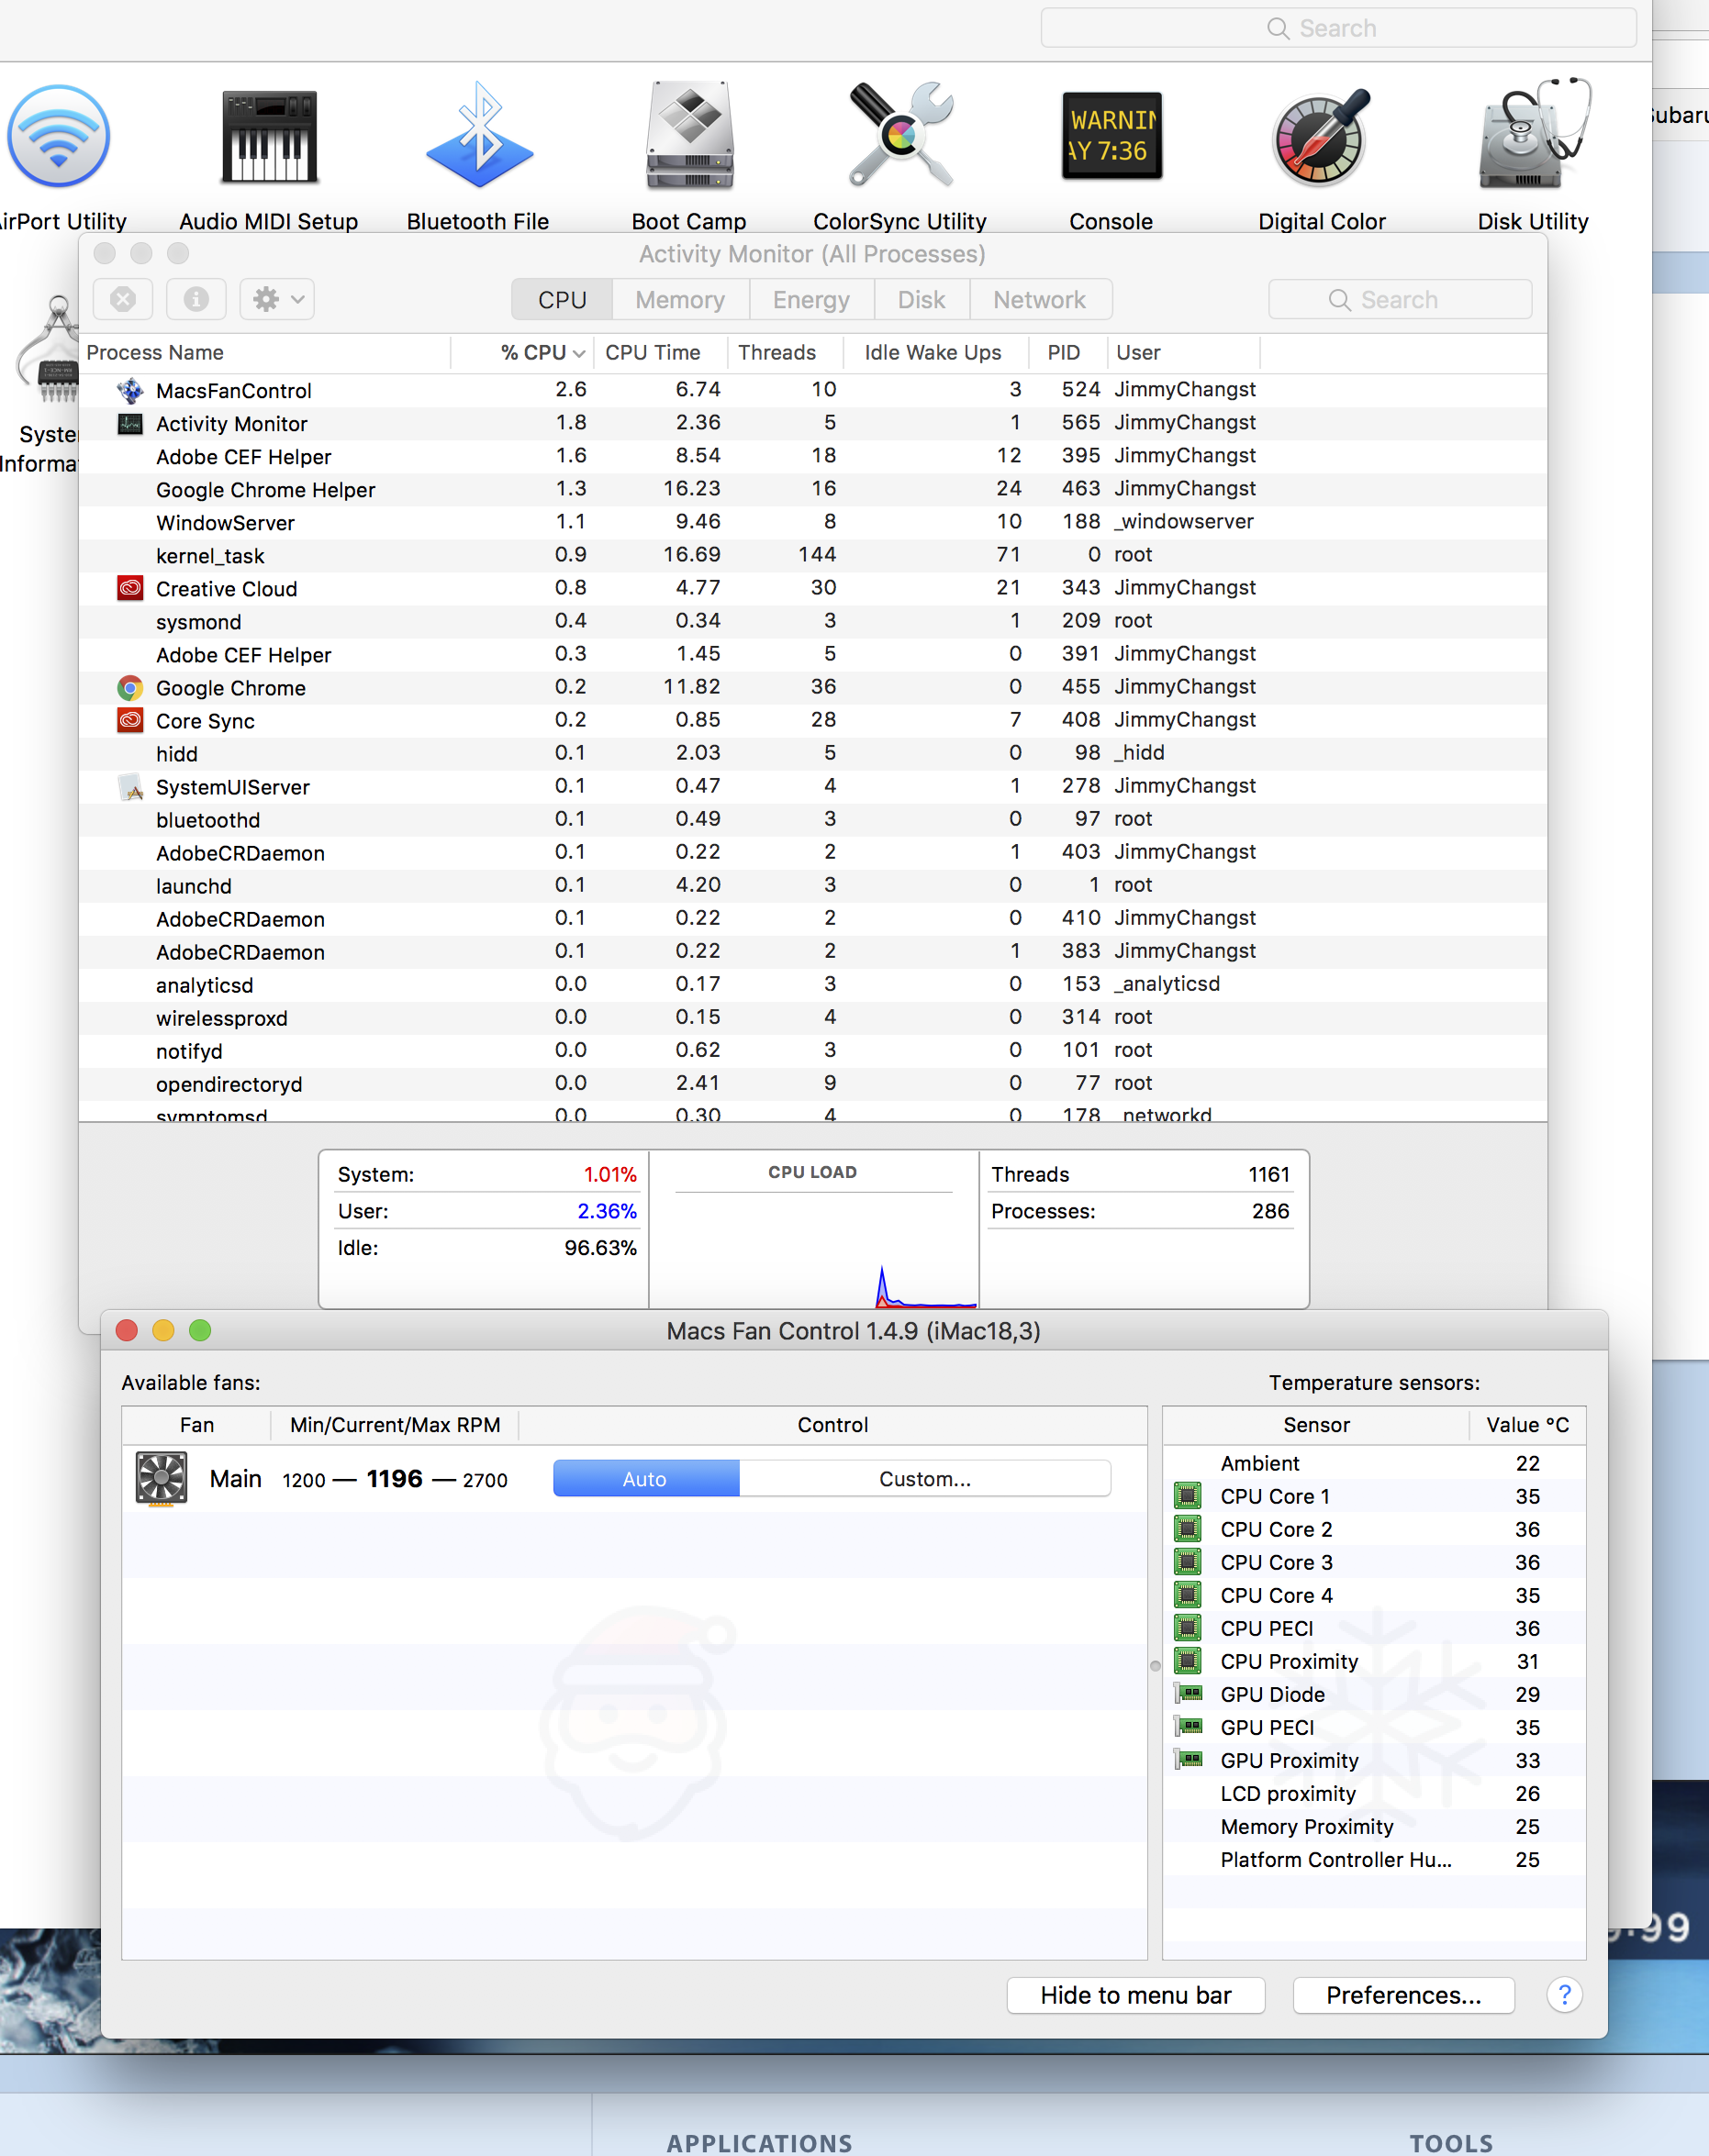Click the Creative Cloud process icon

click(130, 588)
